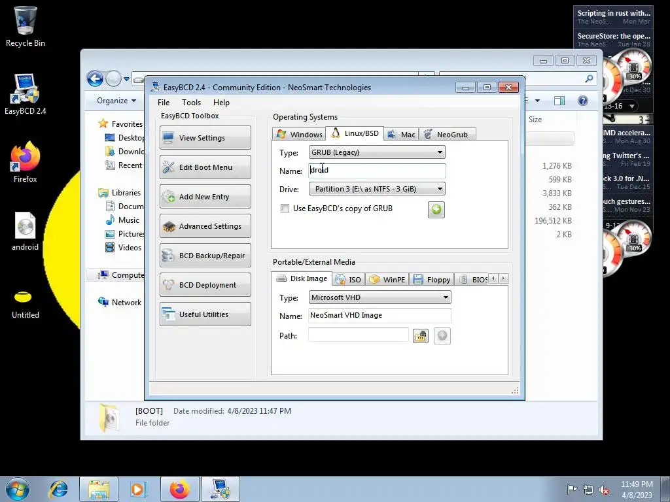Enable Use EasyBCD's copy of GRUB

285,209
